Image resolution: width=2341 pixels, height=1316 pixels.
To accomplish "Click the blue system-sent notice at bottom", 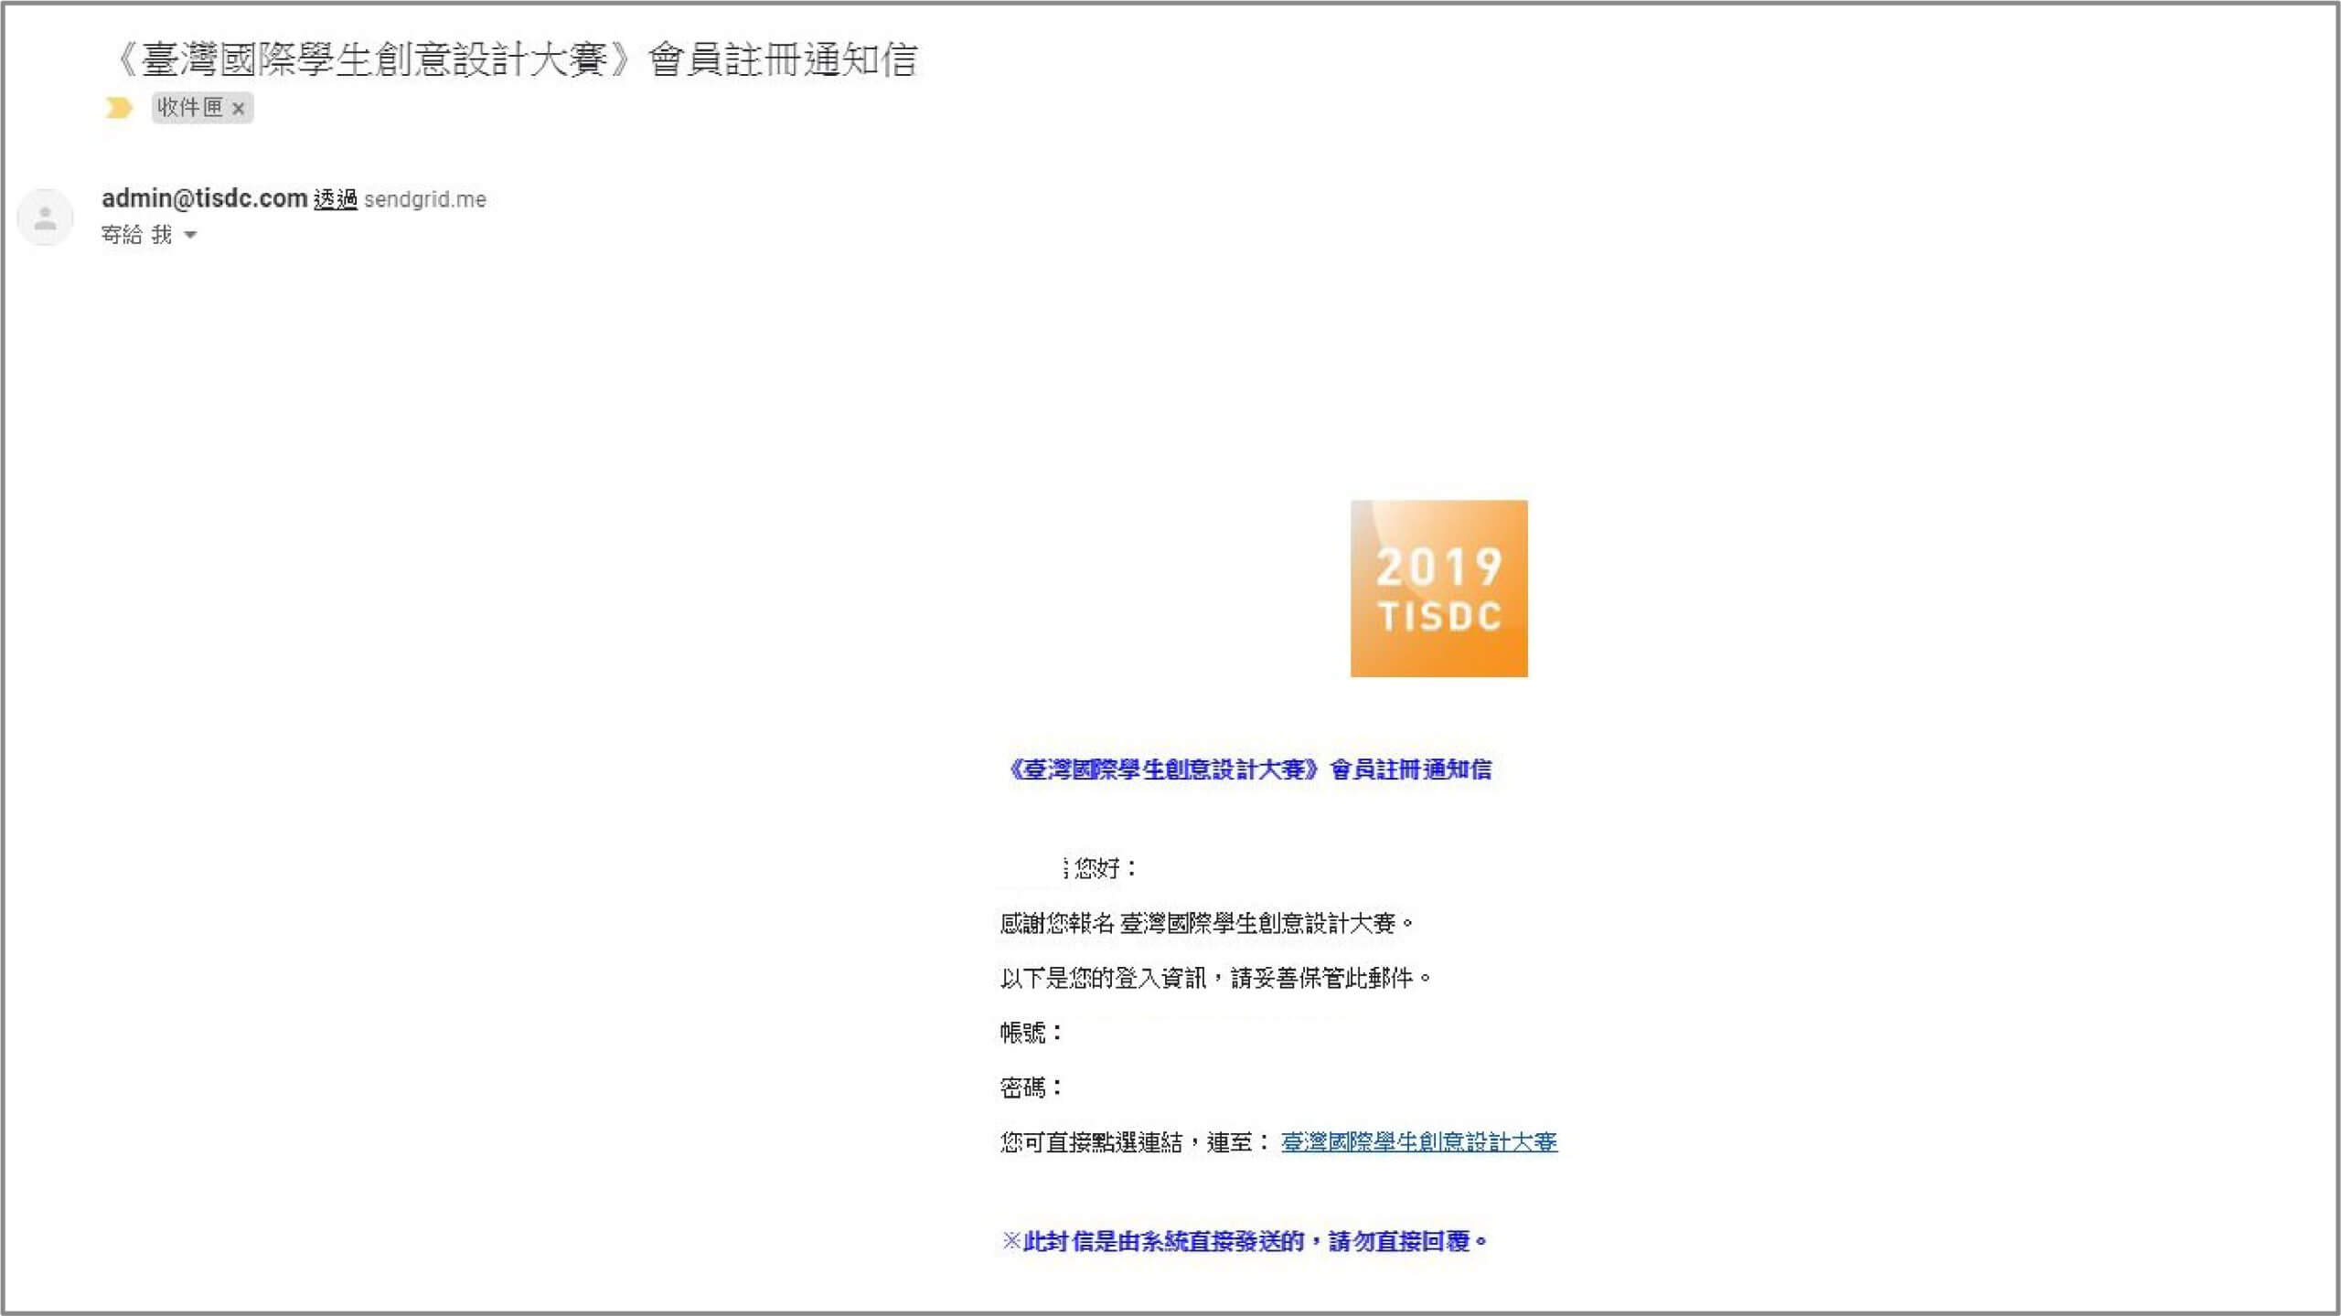I will [1244, 1241].
